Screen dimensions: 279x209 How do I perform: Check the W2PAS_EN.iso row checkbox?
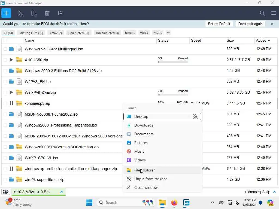pyautogui.click(x=5, y=82)
